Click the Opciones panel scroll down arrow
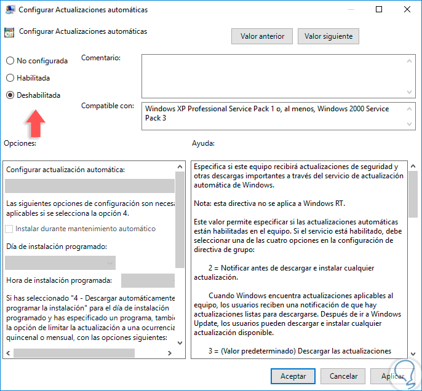Screen dimensions: 422x391 [180, 343]
